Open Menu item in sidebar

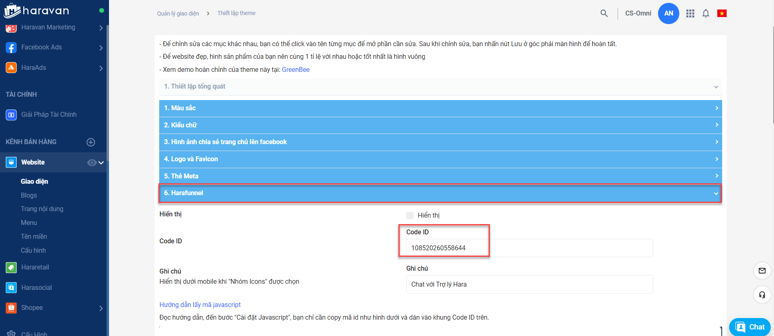29,223
